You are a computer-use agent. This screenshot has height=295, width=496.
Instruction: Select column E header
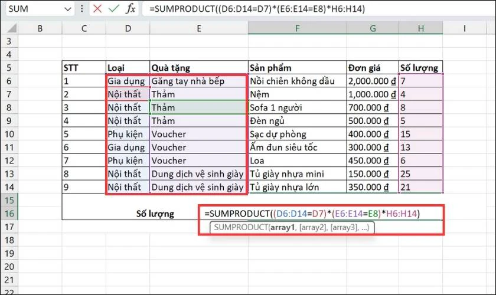[199, 28]
